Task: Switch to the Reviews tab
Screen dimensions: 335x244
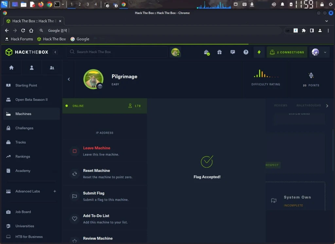Action: tap(280, 105)
